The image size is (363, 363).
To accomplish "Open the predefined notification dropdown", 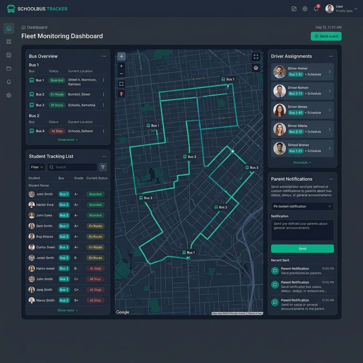I will tap(302, 206).
